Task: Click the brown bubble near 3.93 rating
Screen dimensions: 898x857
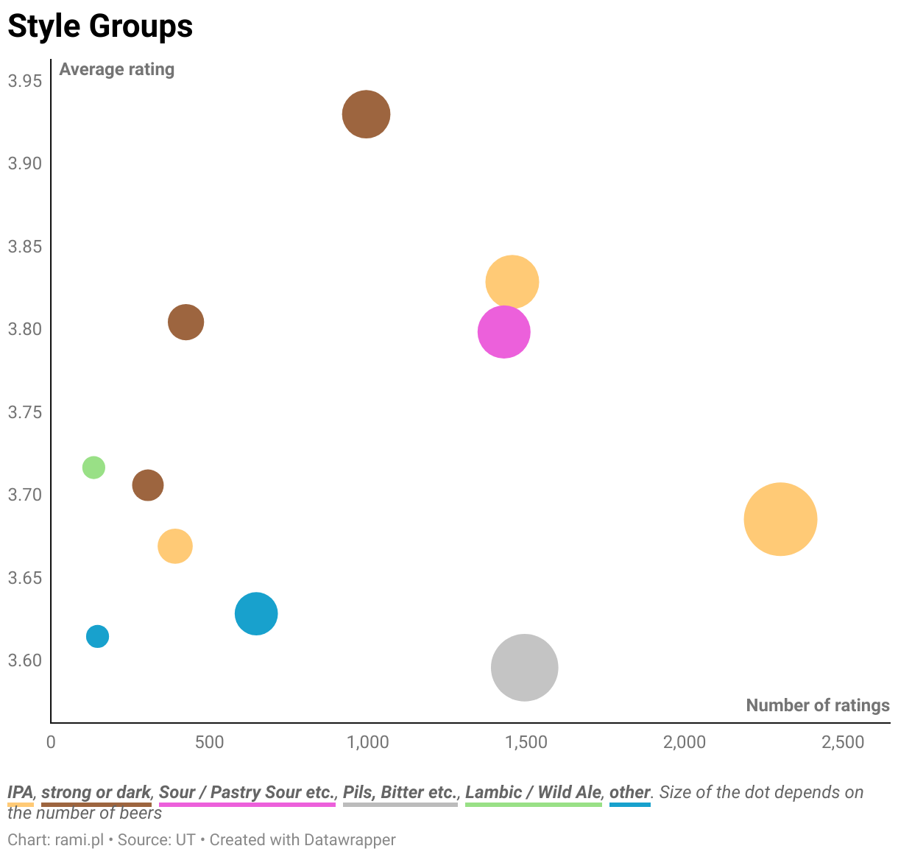Action: tap(366, 114)
